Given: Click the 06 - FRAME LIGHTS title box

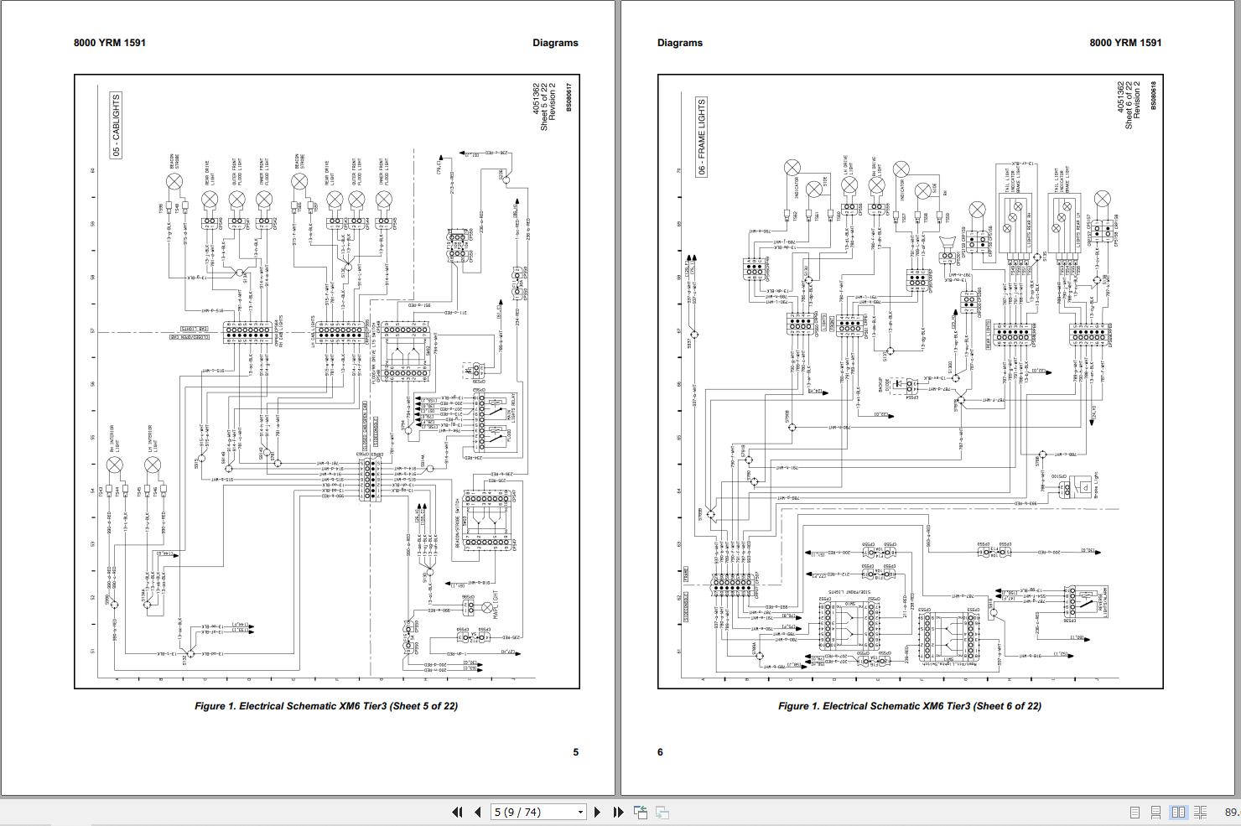Looking at the screenshot, I should pos(701,137).
